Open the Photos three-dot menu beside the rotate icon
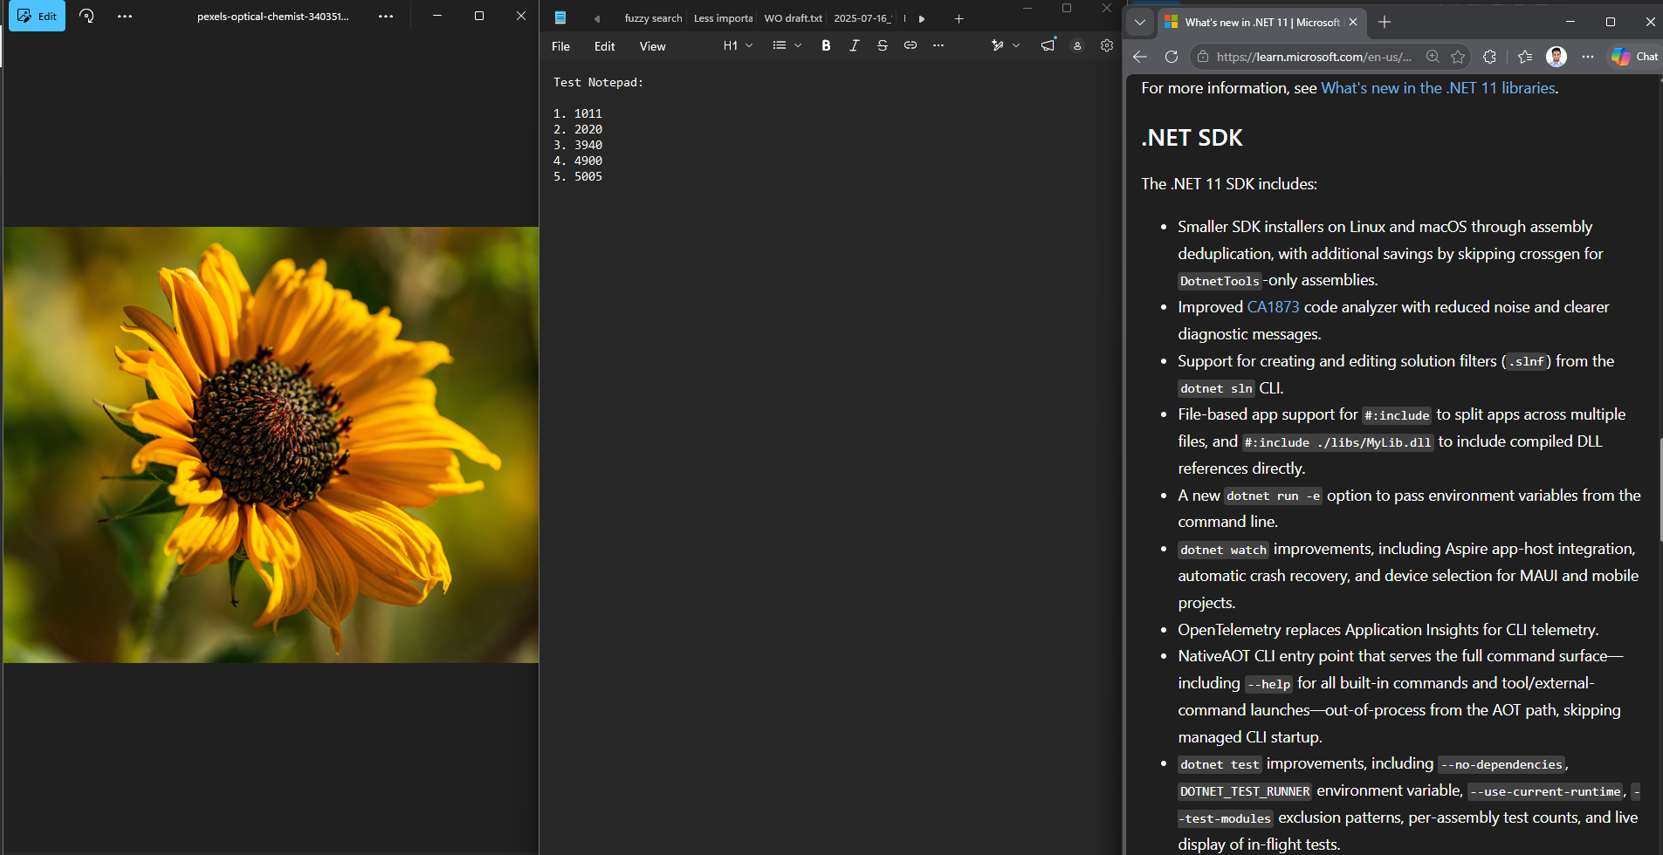This screenshot has width=1663, height=855. tap(125, 16)
